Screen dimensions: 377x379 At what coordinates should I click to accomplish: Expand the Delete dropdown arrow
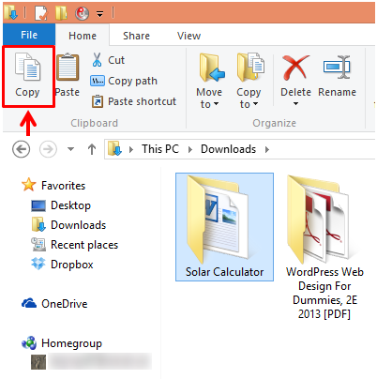pyautogui.click(x=295, y=103)
